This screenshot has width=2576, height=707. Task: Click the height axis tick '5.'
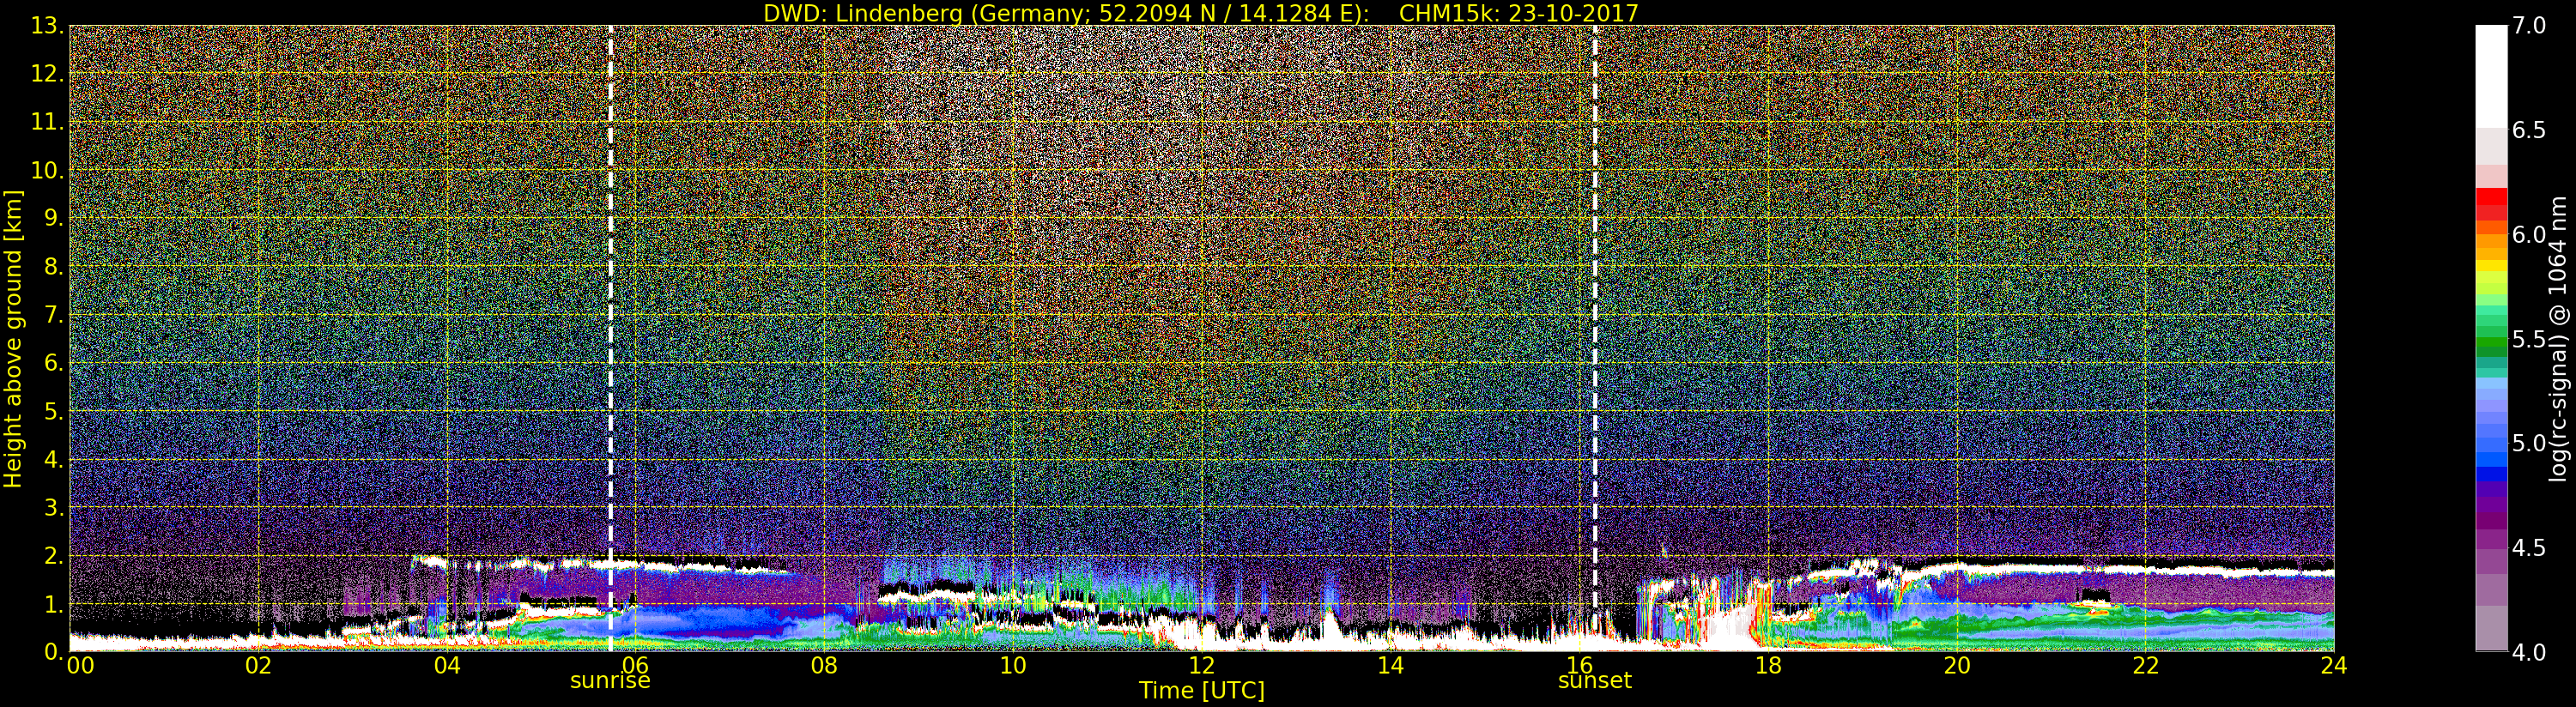pos(53,411)
